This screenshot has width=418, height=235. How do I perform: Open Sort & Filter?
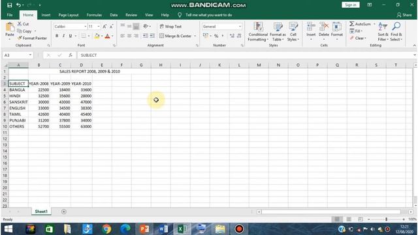coord(383,32)
